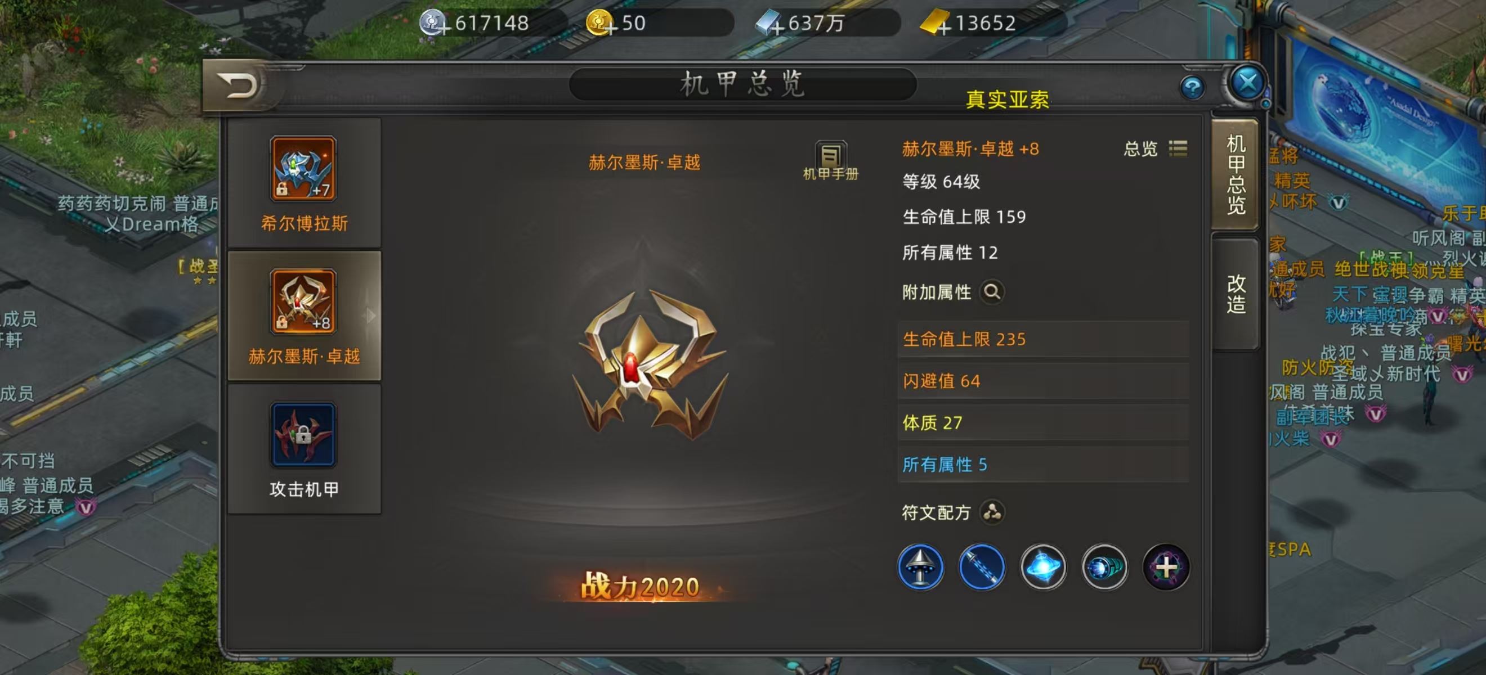The height and width of the screenshot is (675, 1486).
Task: Close the 机甲总览 panel
Action: tap(1248, 84)
